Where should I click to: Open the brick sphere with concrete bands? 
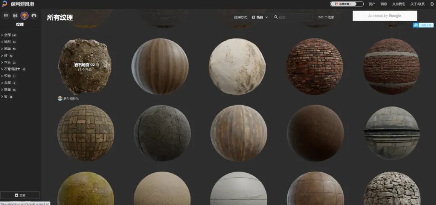392,66
